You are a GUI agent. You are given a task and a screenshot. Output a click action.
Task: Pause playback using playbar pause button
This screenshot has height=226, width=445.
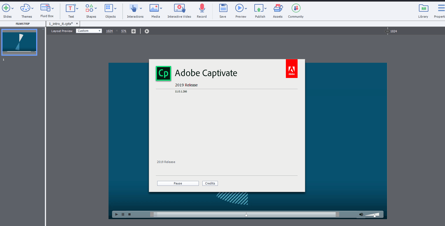123,214
